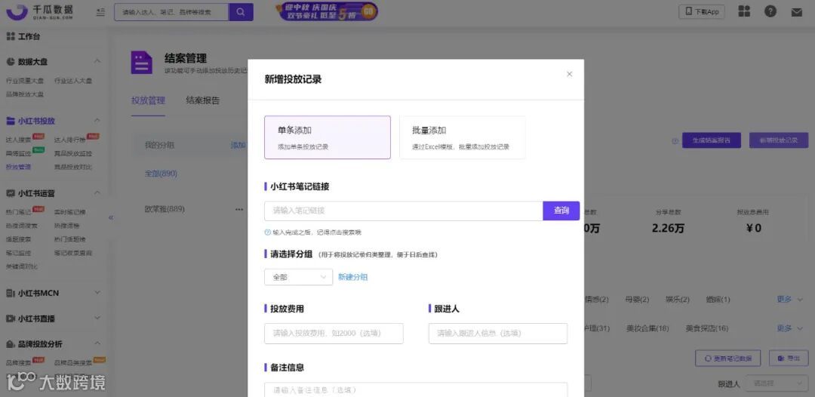This screenshot has height=397, width=815.
Task: Open the 欧莱雅 group three-dots menu
Action: (x=239, y=209)
